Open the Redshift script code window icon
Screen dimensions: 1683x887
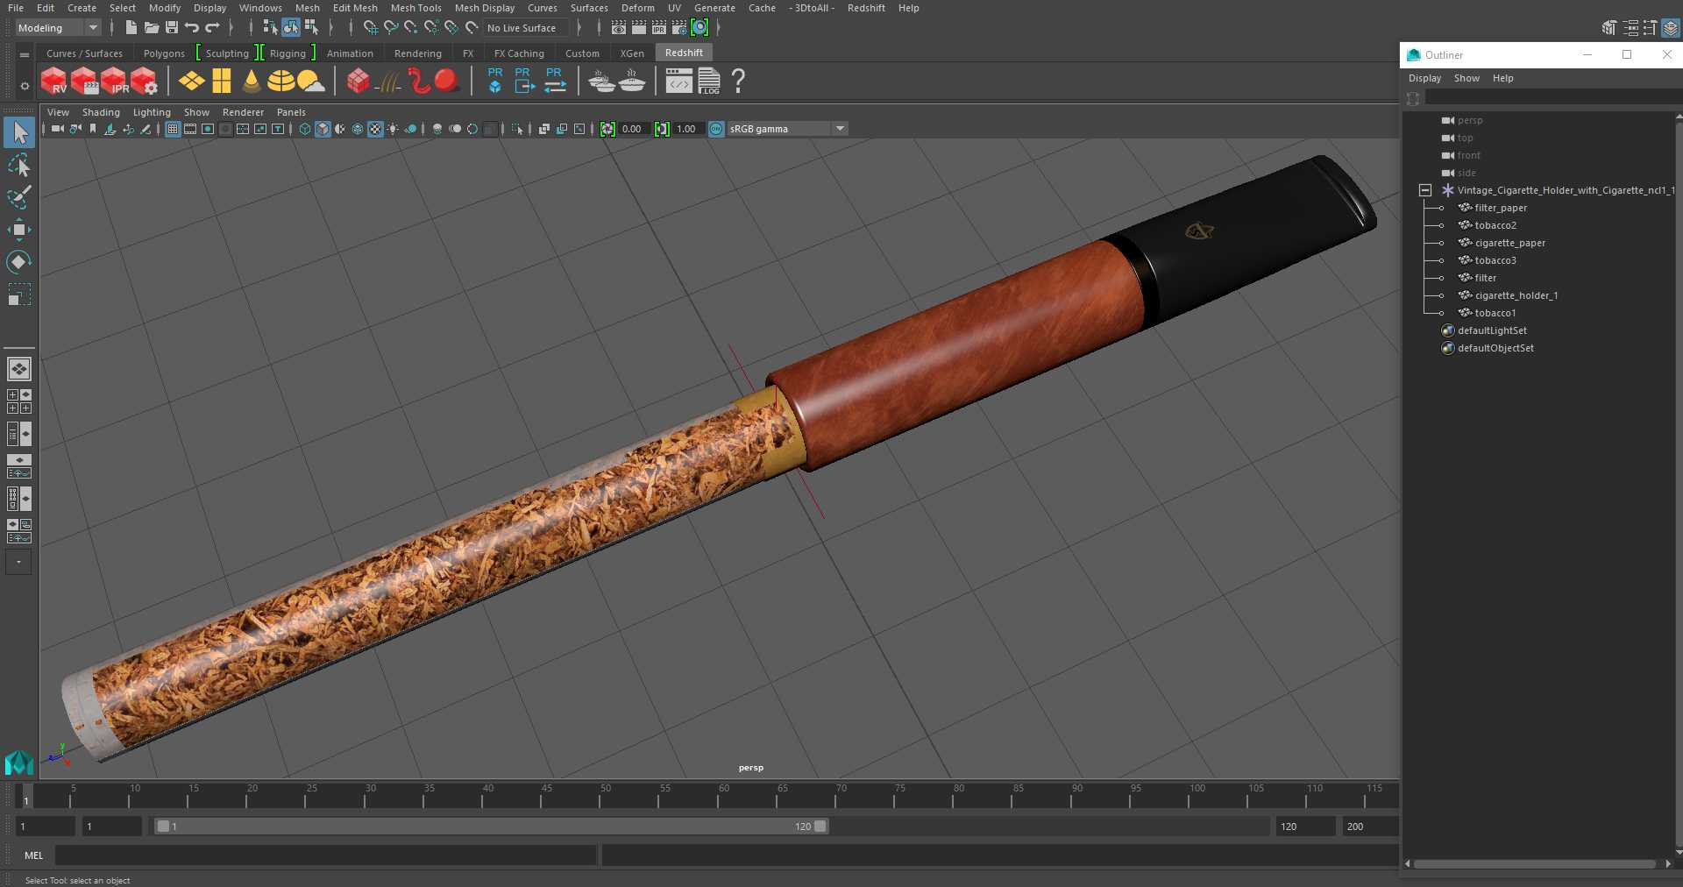[x=678, y=82]
